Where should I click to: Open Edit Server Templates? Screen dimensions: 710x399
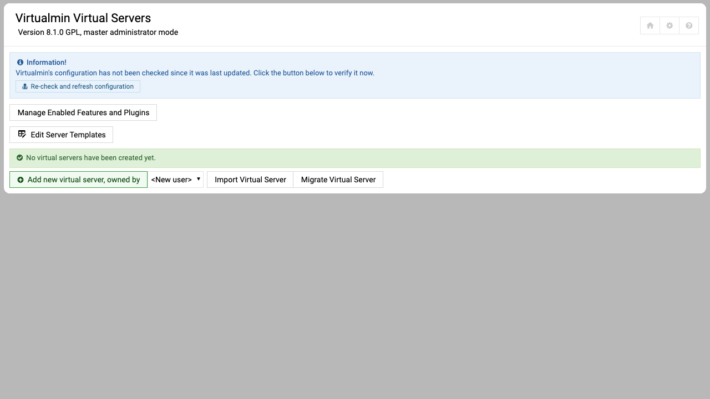(x=61, y=135)
